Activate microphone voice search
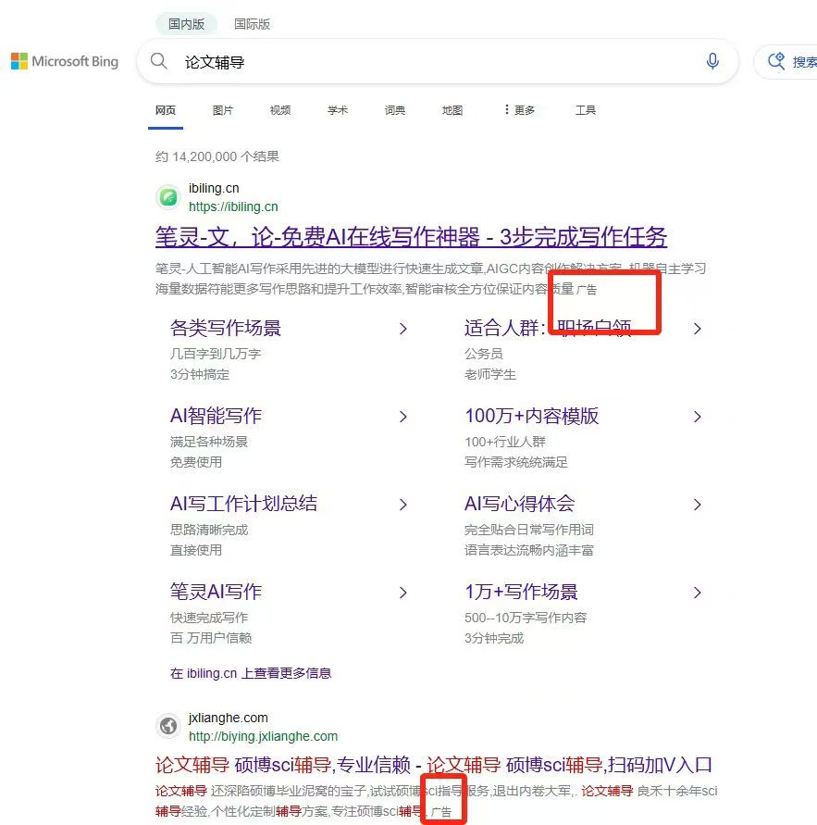 pyautogui.click(x=712, y=62)
